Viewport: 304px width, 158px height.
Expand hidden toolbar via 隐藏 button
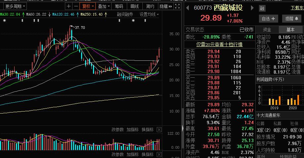pos(166,6)
